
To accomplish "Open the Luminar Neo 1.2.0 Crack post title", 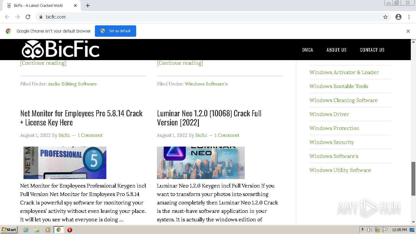I will pos(209,118).
